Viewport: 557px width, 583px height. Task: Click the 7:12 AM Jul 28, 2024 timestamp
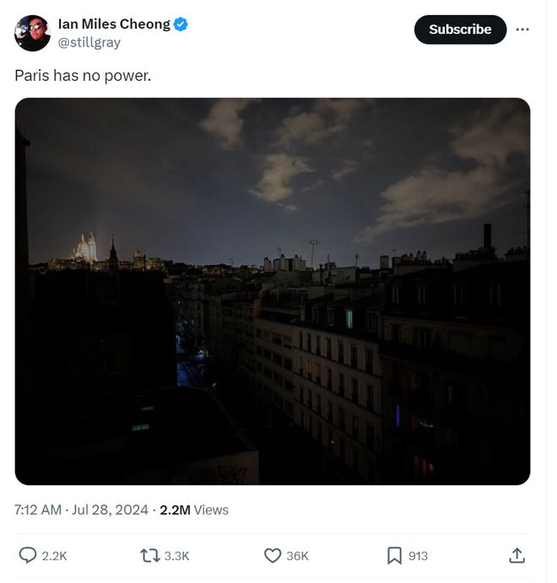[82, 510]
